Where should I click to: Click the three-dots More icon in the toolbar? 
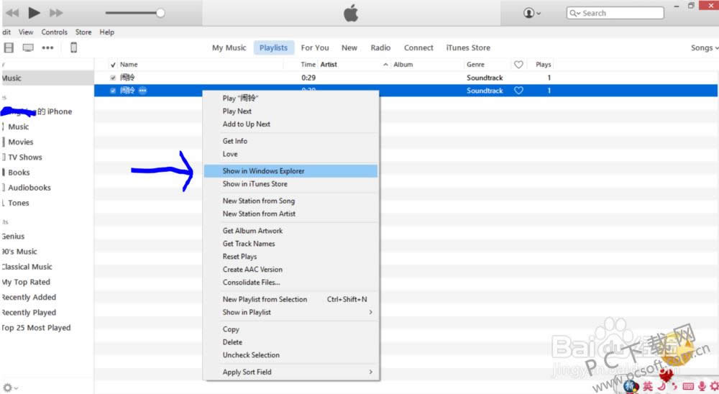(47, 47)
